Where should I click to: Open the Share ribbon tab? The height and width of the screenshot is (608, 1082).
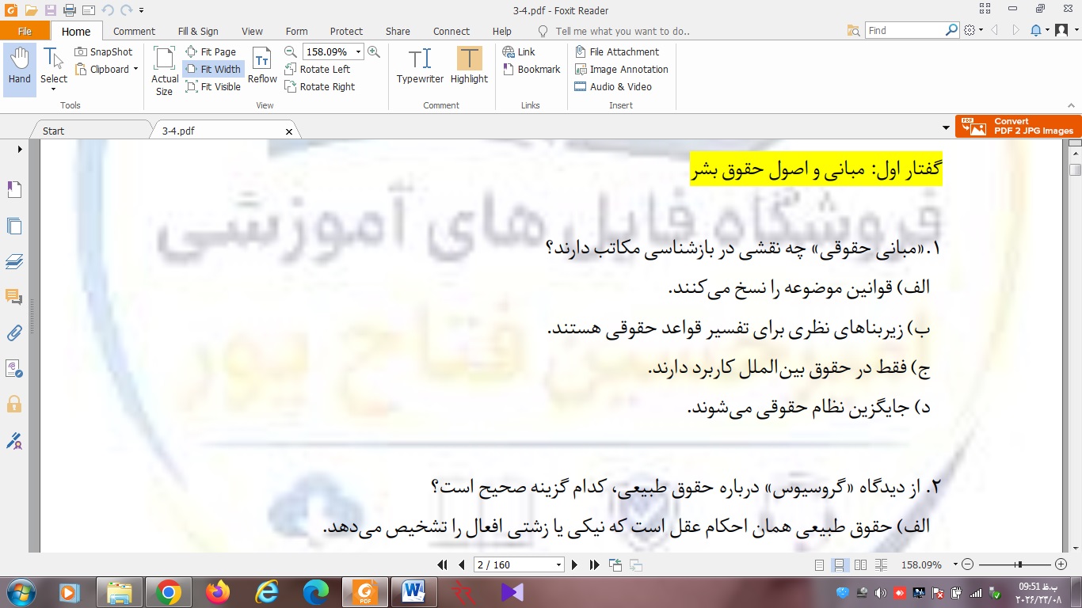[398, 31]
